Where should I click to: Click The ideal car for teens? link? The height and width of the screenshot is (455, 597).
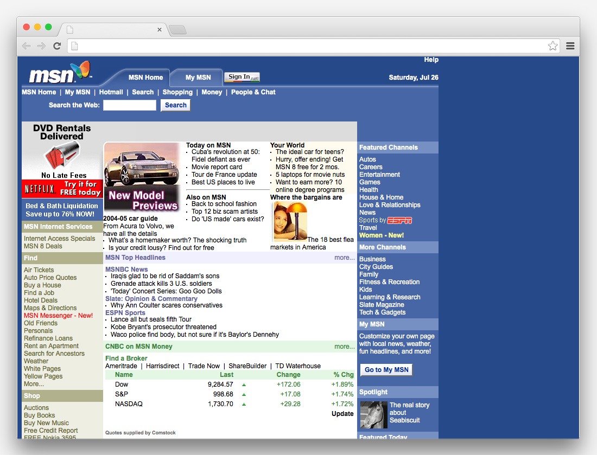tap(309, 152)
